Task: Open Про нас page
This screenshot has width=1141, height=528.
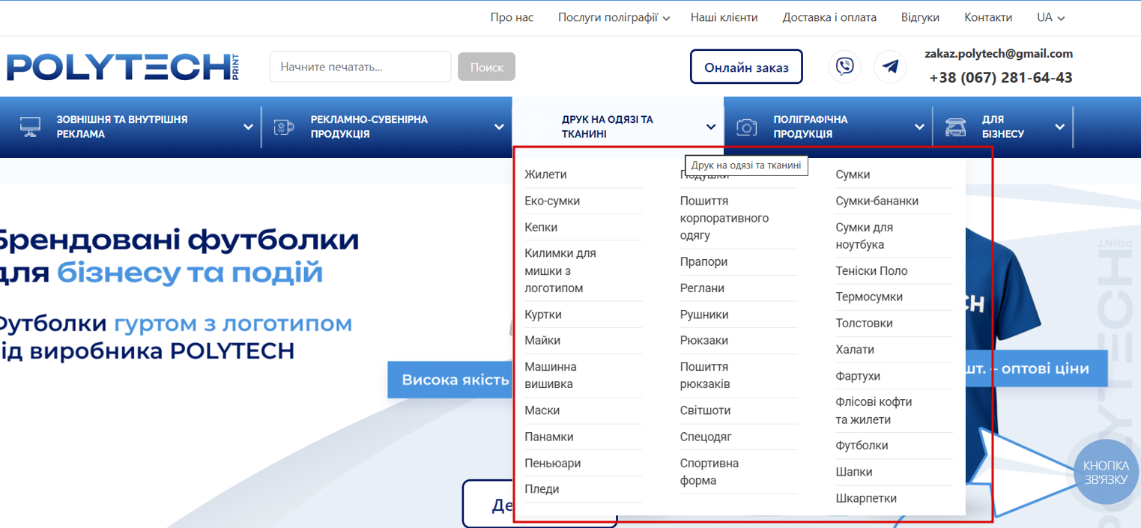Action: click(512, 17)
